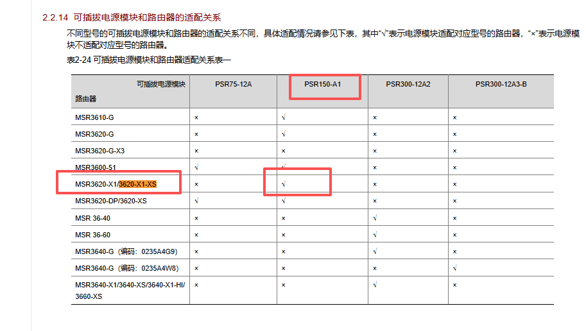Click checkmark for MSR3620-X1 under PSR150-A1
Image resolution: width=586 pixels, height=331 pixels.
pos(283,184)
